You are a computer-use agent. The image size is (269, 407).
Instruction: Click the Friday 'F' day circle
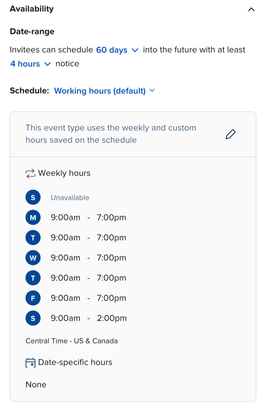click(x=33, y=298)
